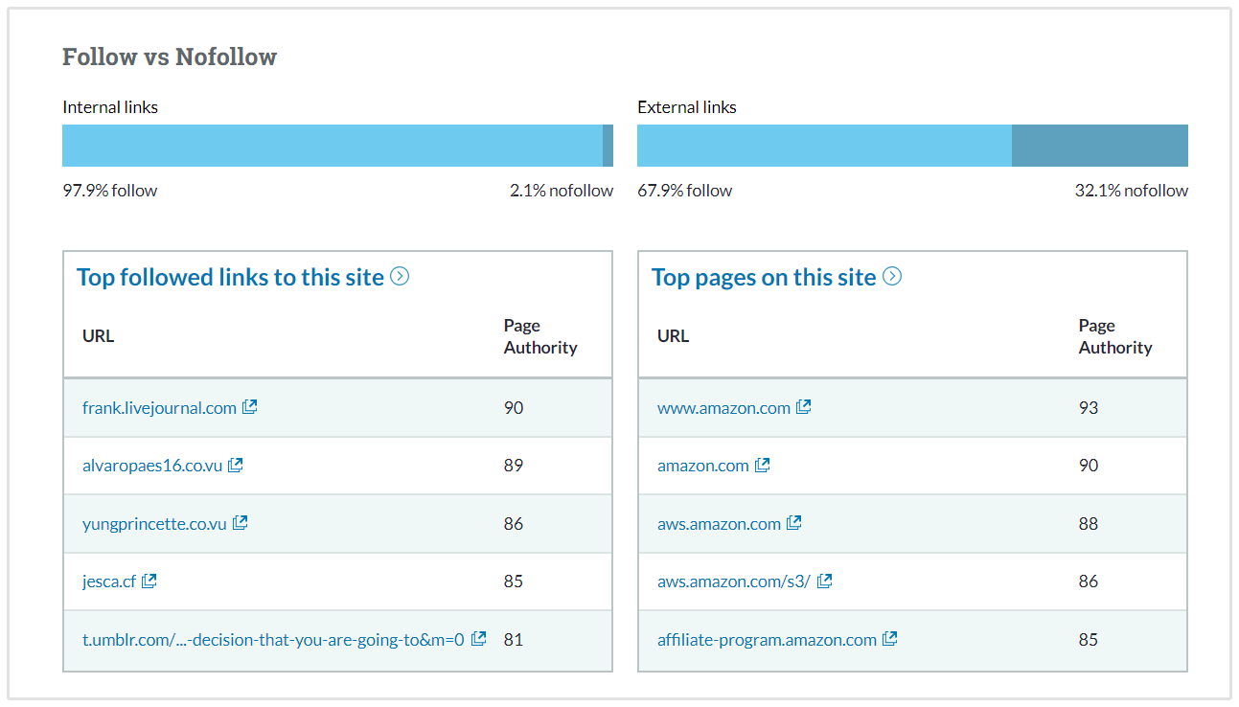Open Top pages on this site heading
Screen dimensions: 1239x707
click(x=764, y=278)
